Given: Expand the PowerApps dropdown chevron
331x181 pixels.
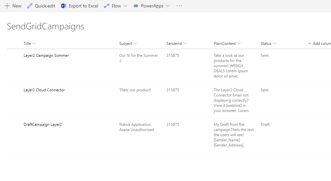Looking at the screenshot, I should [168, 6].
